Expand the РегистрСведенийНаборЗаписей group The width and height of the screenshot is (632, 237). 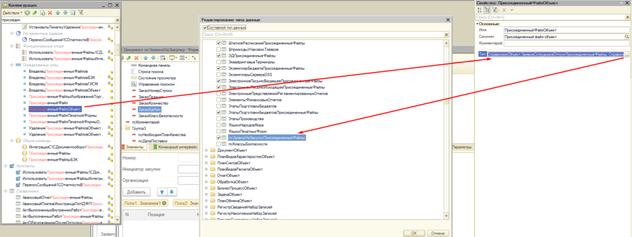coord(206,207)
